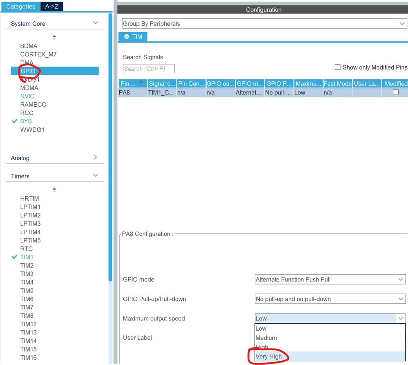The height and width of the screenshot is (365, 408).
Task: Select LPTIM2 timer
Action: pyautogui.click(x=30, y=215)
